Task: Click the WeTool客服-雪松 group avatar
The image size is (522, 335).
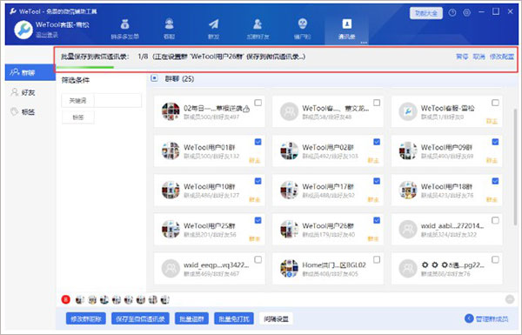Action: [408, 111]
